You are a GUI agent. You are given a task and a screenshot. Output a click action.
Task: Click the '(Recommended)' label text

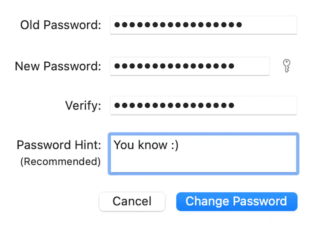coord(60,162)
